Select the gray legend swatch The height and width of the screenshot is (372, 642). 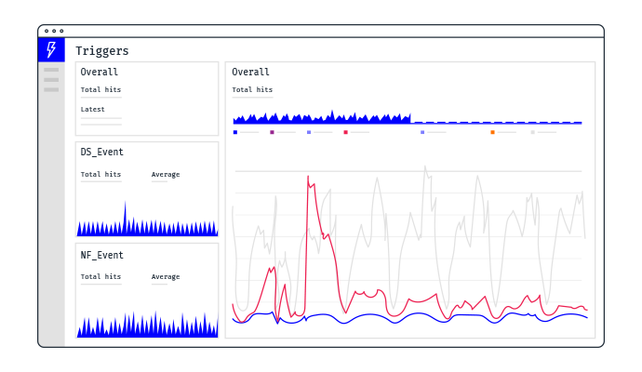[533, 132]
